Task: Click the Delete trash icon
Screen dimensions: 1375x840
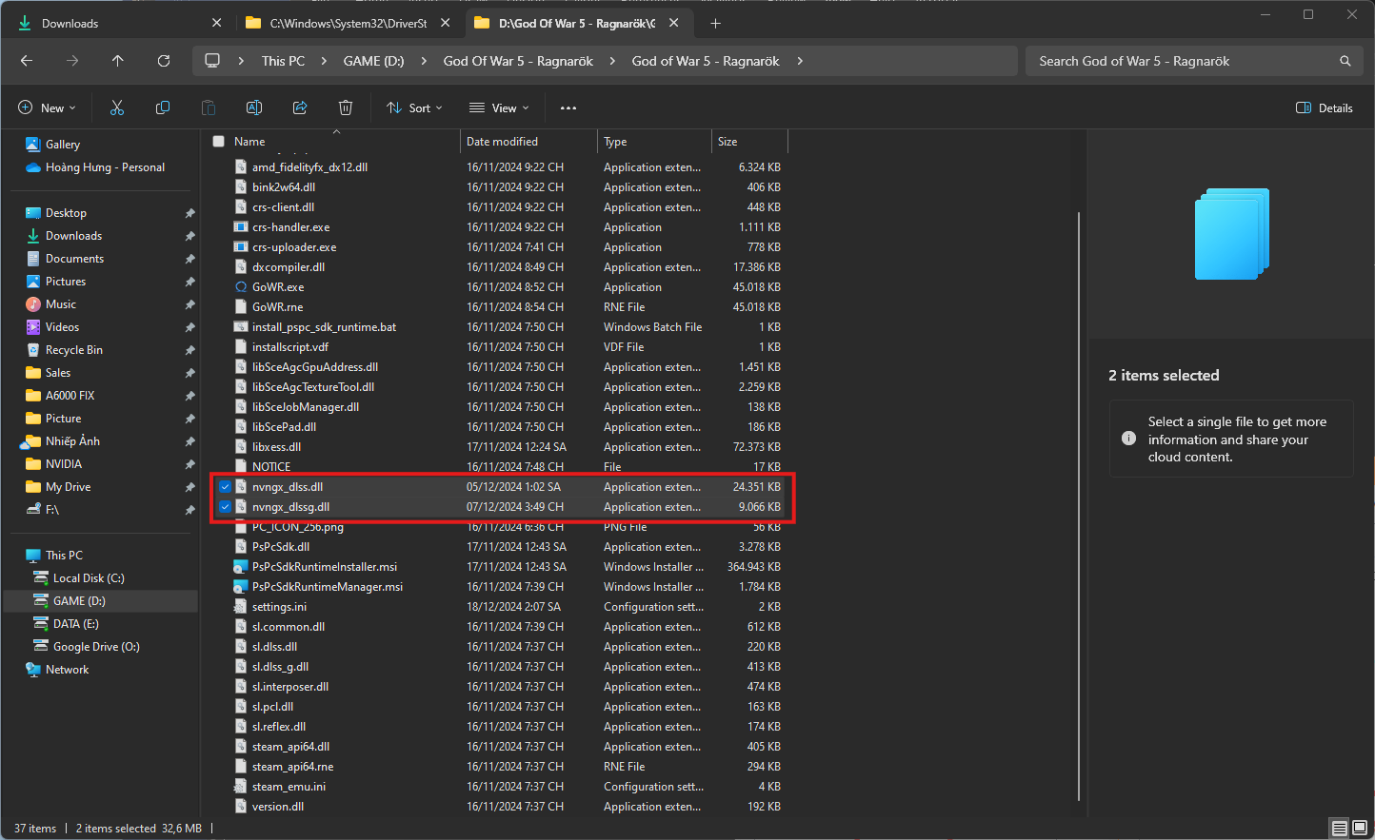Action: (x=346, y=107)
